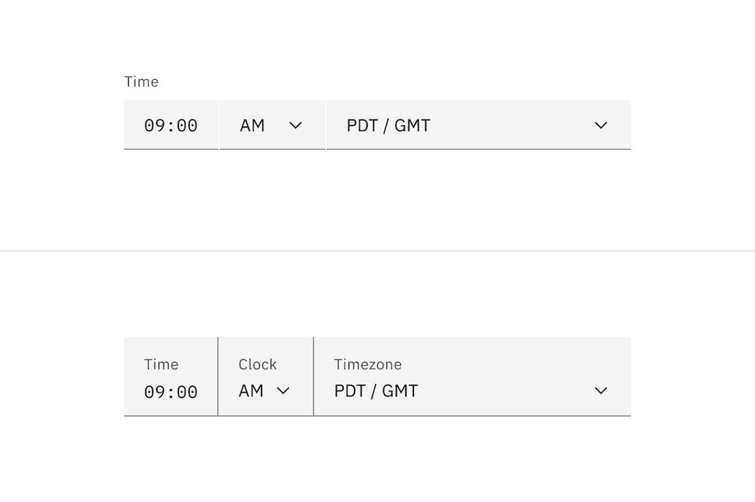Click the 09:00 value in the fluid Time field
755x502 pixels.
[171, 391]
